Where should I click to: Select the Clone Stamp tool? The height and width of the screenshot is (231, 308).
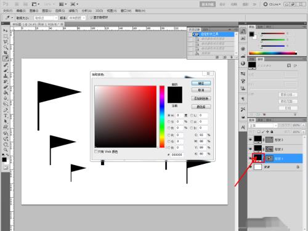pos(6,76)
